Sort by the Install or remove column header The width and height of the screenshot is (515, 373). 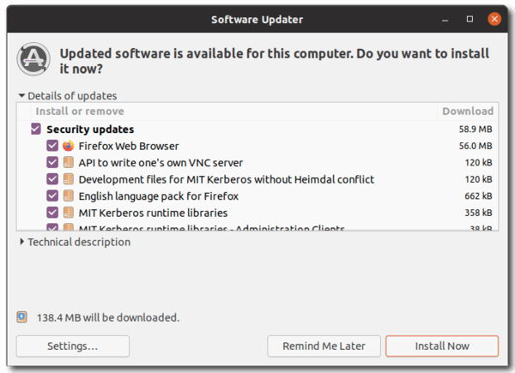click(80, 111)
